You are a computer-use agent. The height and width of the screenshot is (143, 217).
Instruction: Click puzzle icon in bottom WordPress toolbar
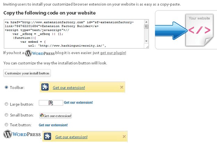(x=48, y=137)
